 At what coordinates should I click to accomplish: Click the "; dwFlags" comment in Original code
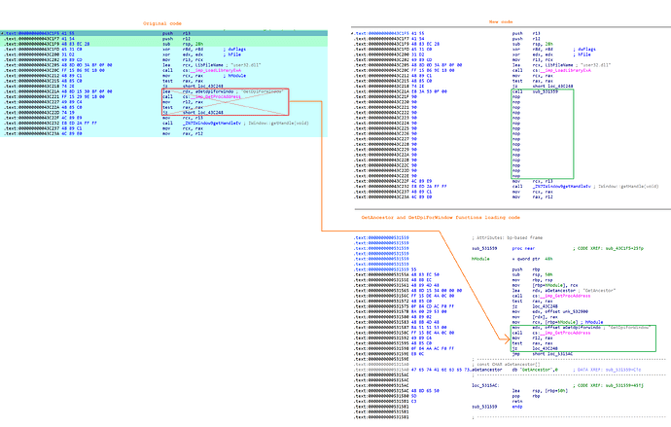pos(235,50)
